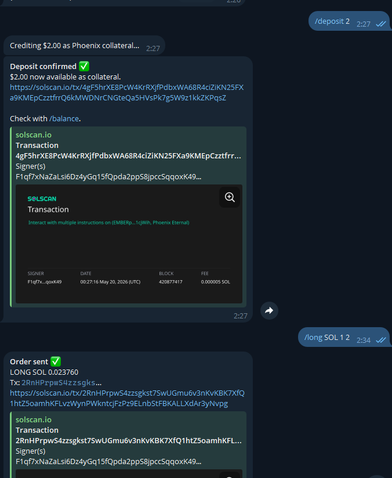Image resolution: width=392 pixels, height=478 pixels.
Task: Click solscan.io site name in order preview card
Action: 34,419
